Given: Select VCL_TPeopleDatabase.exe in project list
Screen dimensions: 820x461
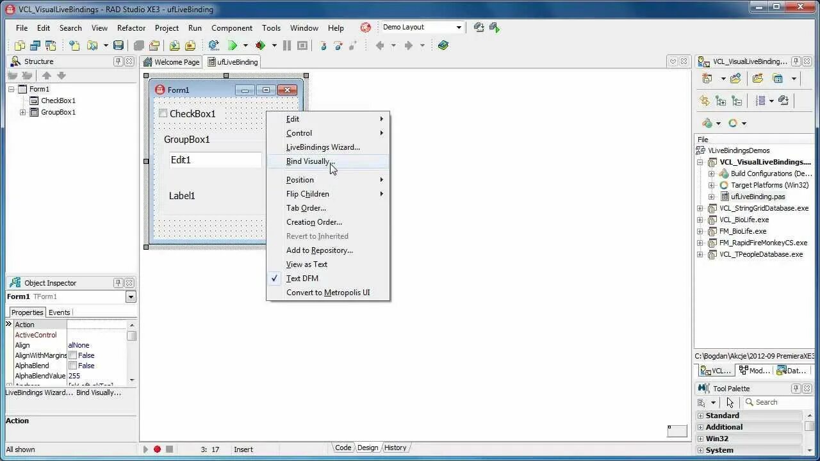Looking at the screenshot, I should click(x=761, y=254).
